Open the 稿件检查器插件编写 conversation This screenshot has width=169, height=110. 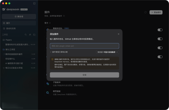(19, 54)
